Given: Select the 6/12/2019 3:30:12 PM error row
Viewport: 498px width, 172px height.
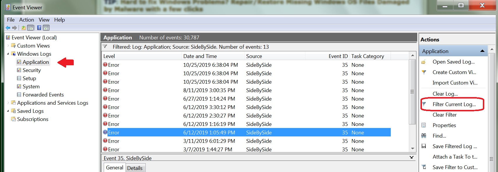Looking at the screenshot, I should (247, 107).
